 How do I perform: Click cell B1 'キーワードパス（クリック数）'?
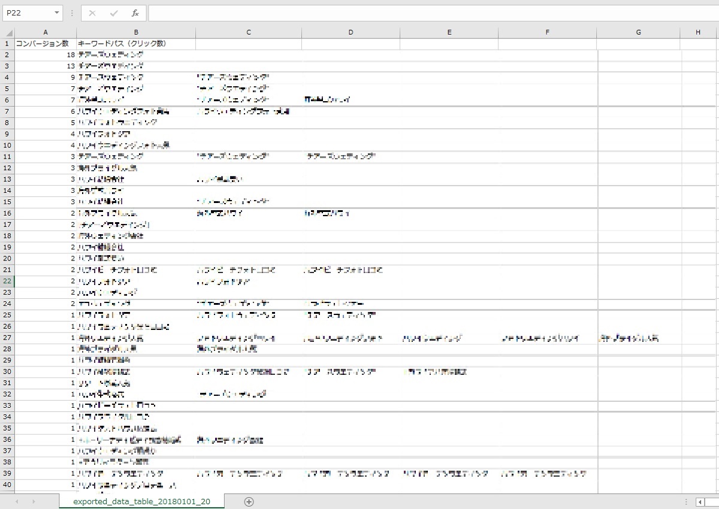[136, 43]
